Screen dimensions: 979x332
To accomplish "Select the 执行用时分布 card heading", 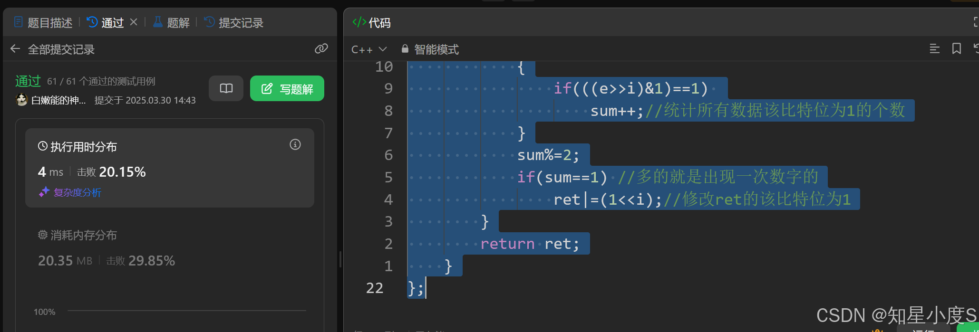I will click(78, 147).
